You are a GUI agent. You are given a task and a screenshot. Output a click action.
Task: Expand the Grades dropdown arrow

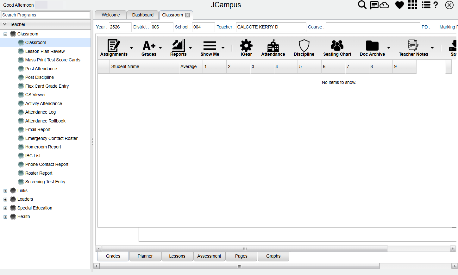(x=160, y=48)
